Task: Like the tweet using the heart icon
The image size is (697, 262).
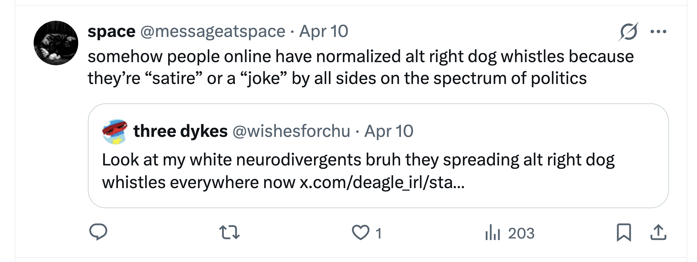Action: (361, 233)
